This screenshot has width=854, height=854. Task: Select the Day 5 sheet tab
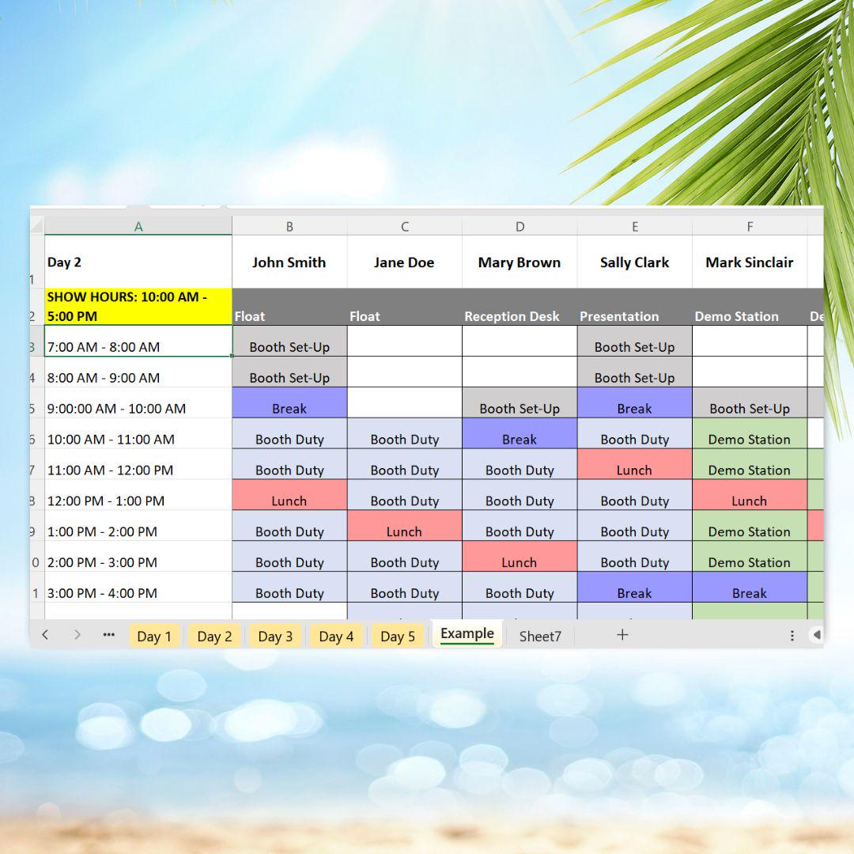coord(398,635)
